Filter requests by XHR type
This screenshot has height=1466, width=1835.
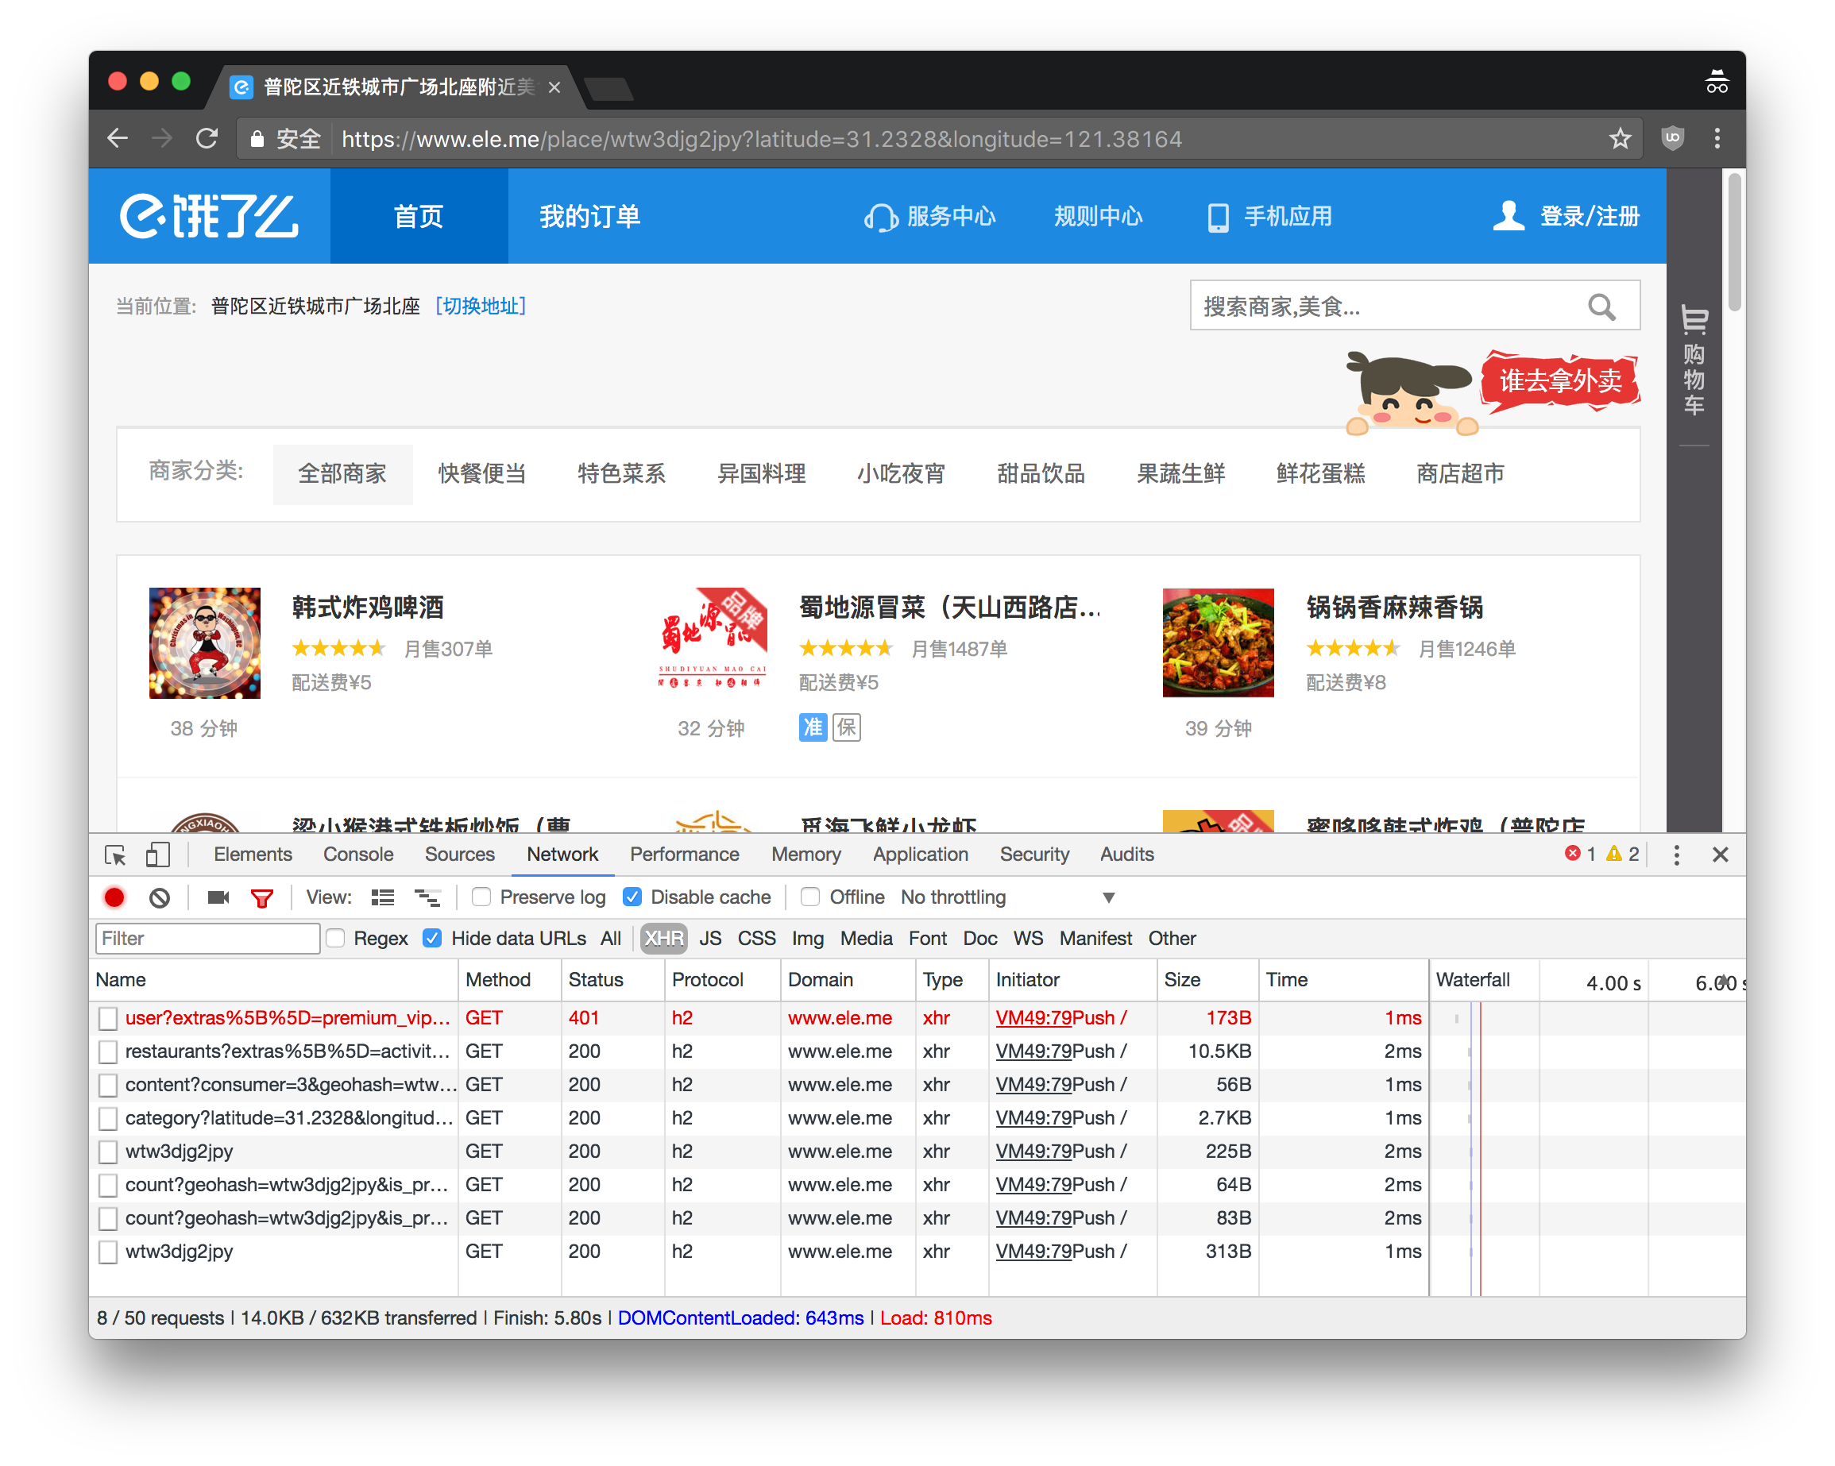(664, 938)
